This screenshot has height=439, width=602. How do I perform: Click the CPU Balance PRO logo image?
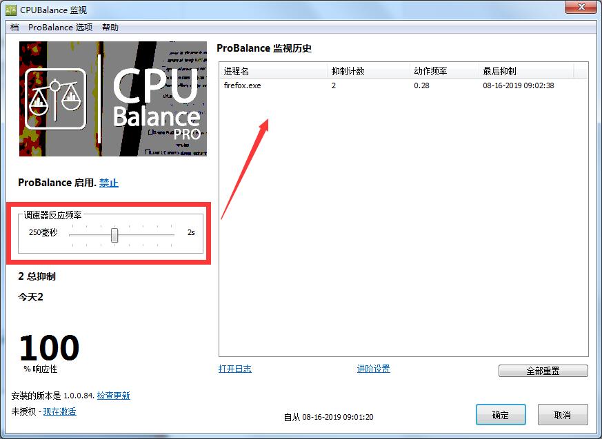point(113,99)
